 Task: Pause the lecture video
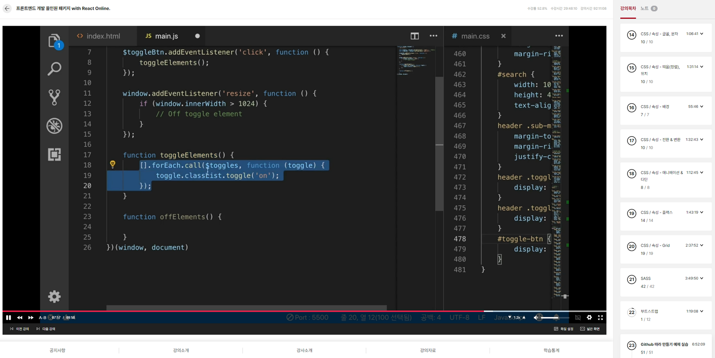click(9, 317)
